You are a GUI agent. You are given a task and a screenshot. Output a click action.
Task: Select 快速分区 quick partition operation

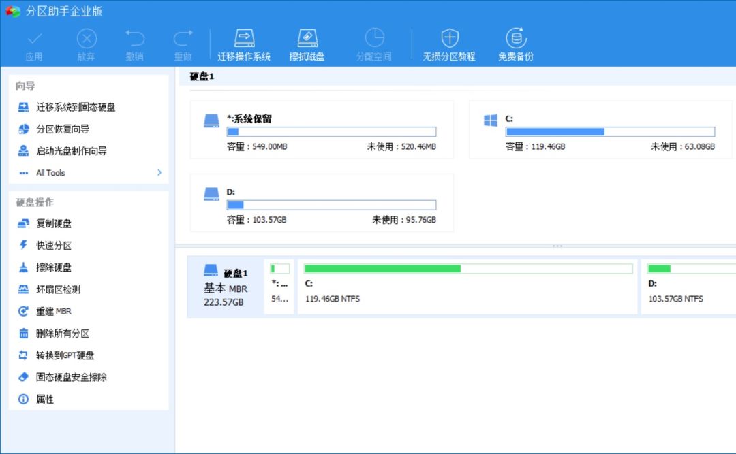click(x=44, y=245)
